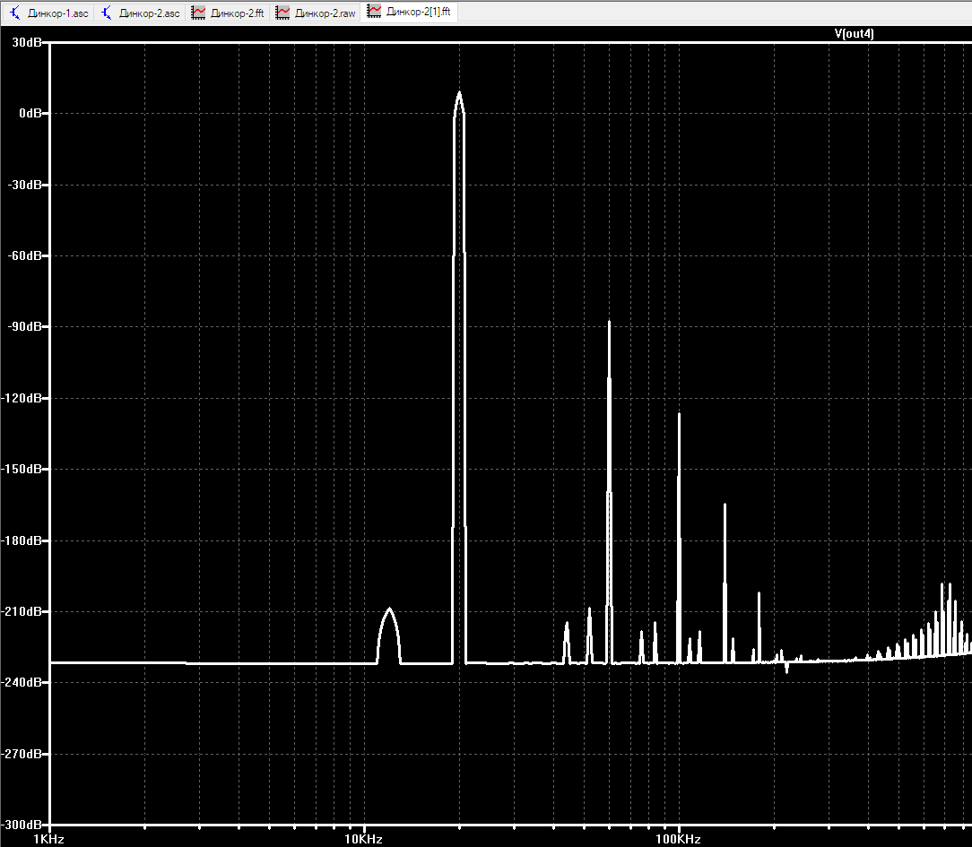
Task: Click the schematic icon on Динкор-1.asc tab
Action: pyautogui.click(x=15, y=13)
